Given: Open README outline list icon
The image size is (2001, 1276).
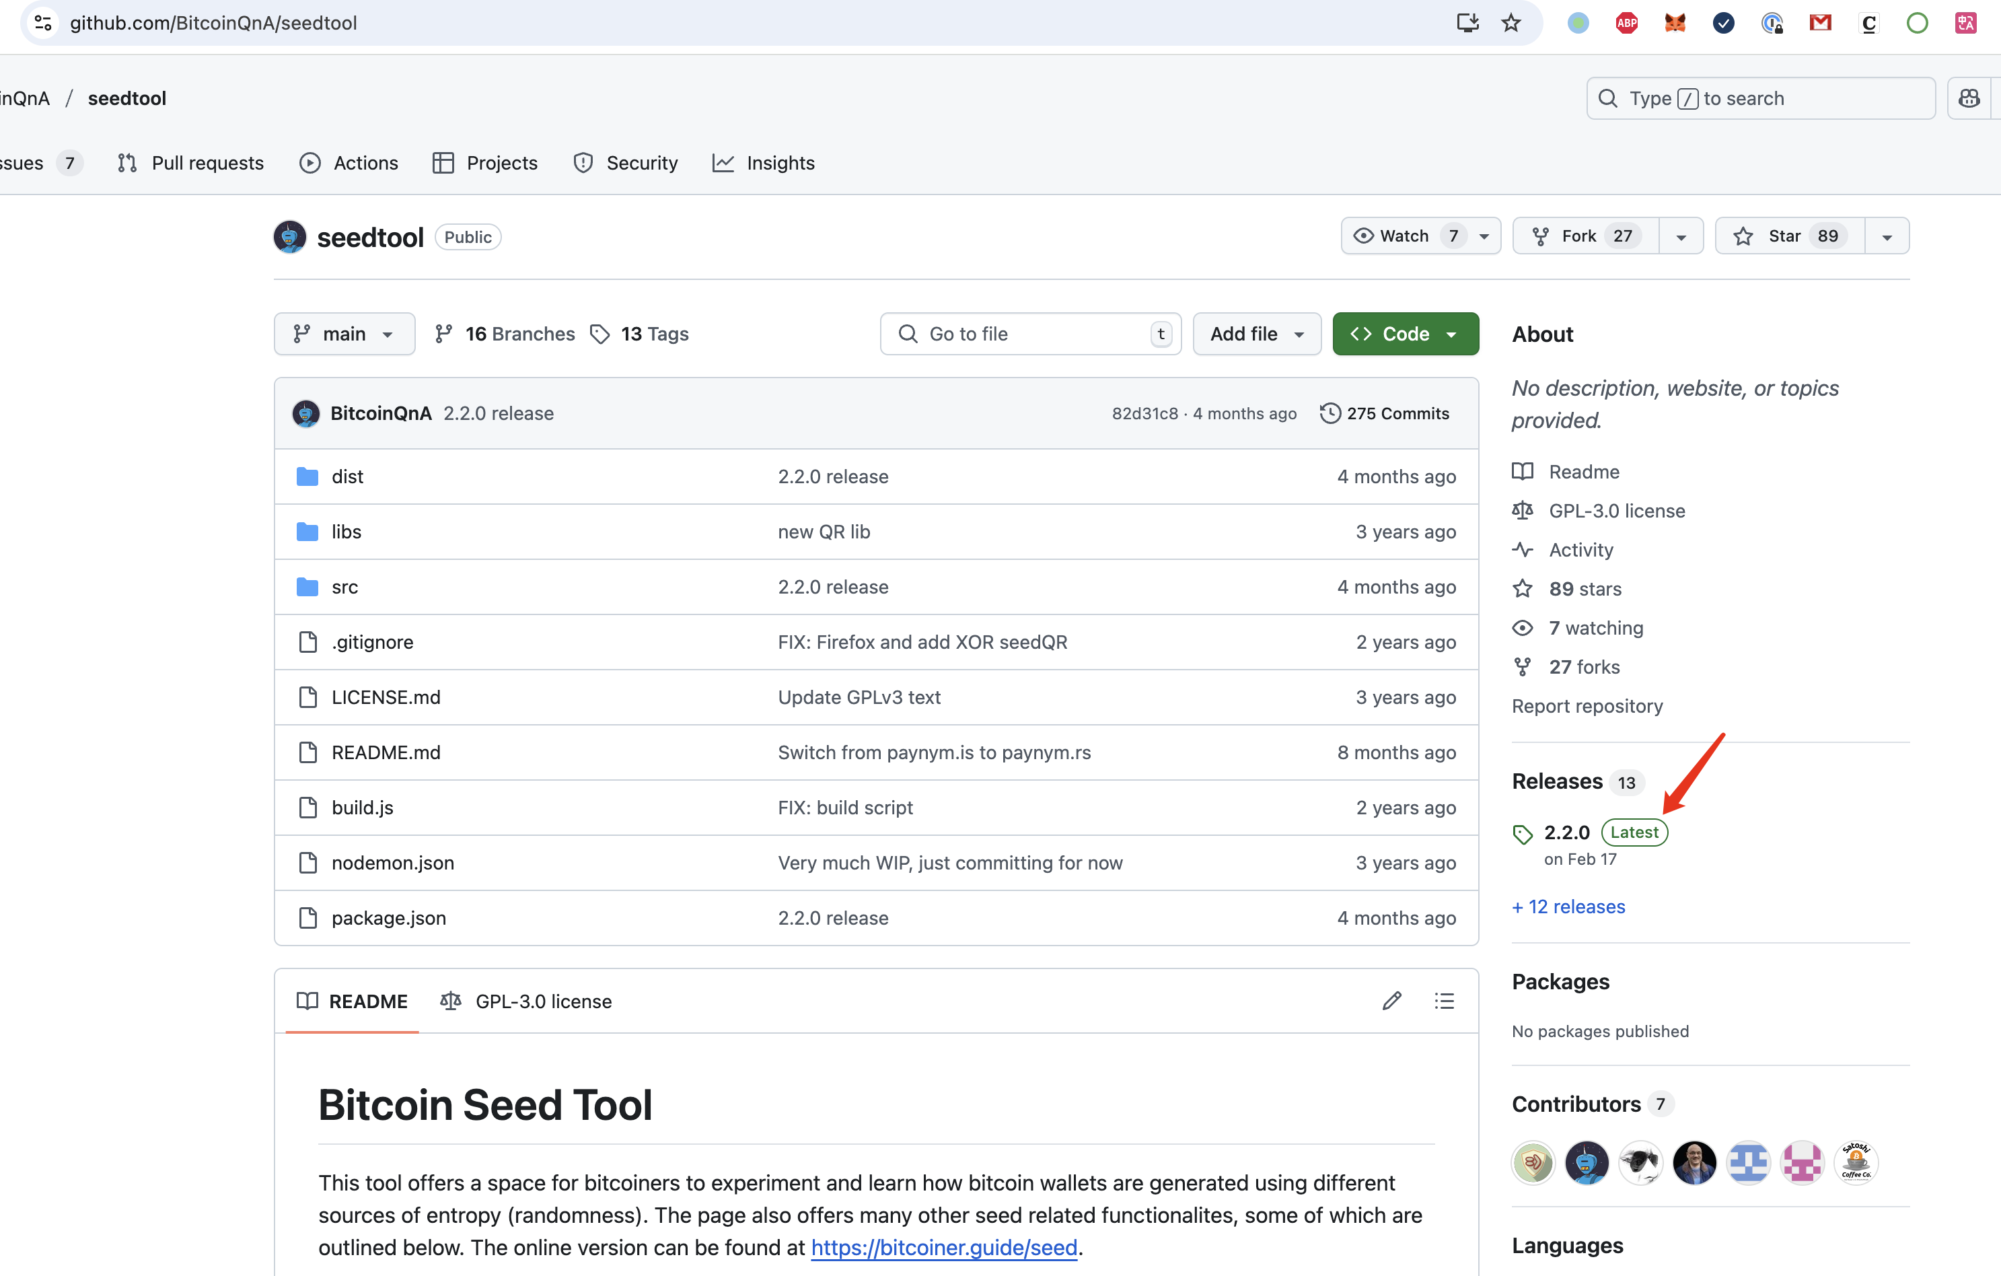Looking at the screenshot, I should (x=1445, y=1001).
